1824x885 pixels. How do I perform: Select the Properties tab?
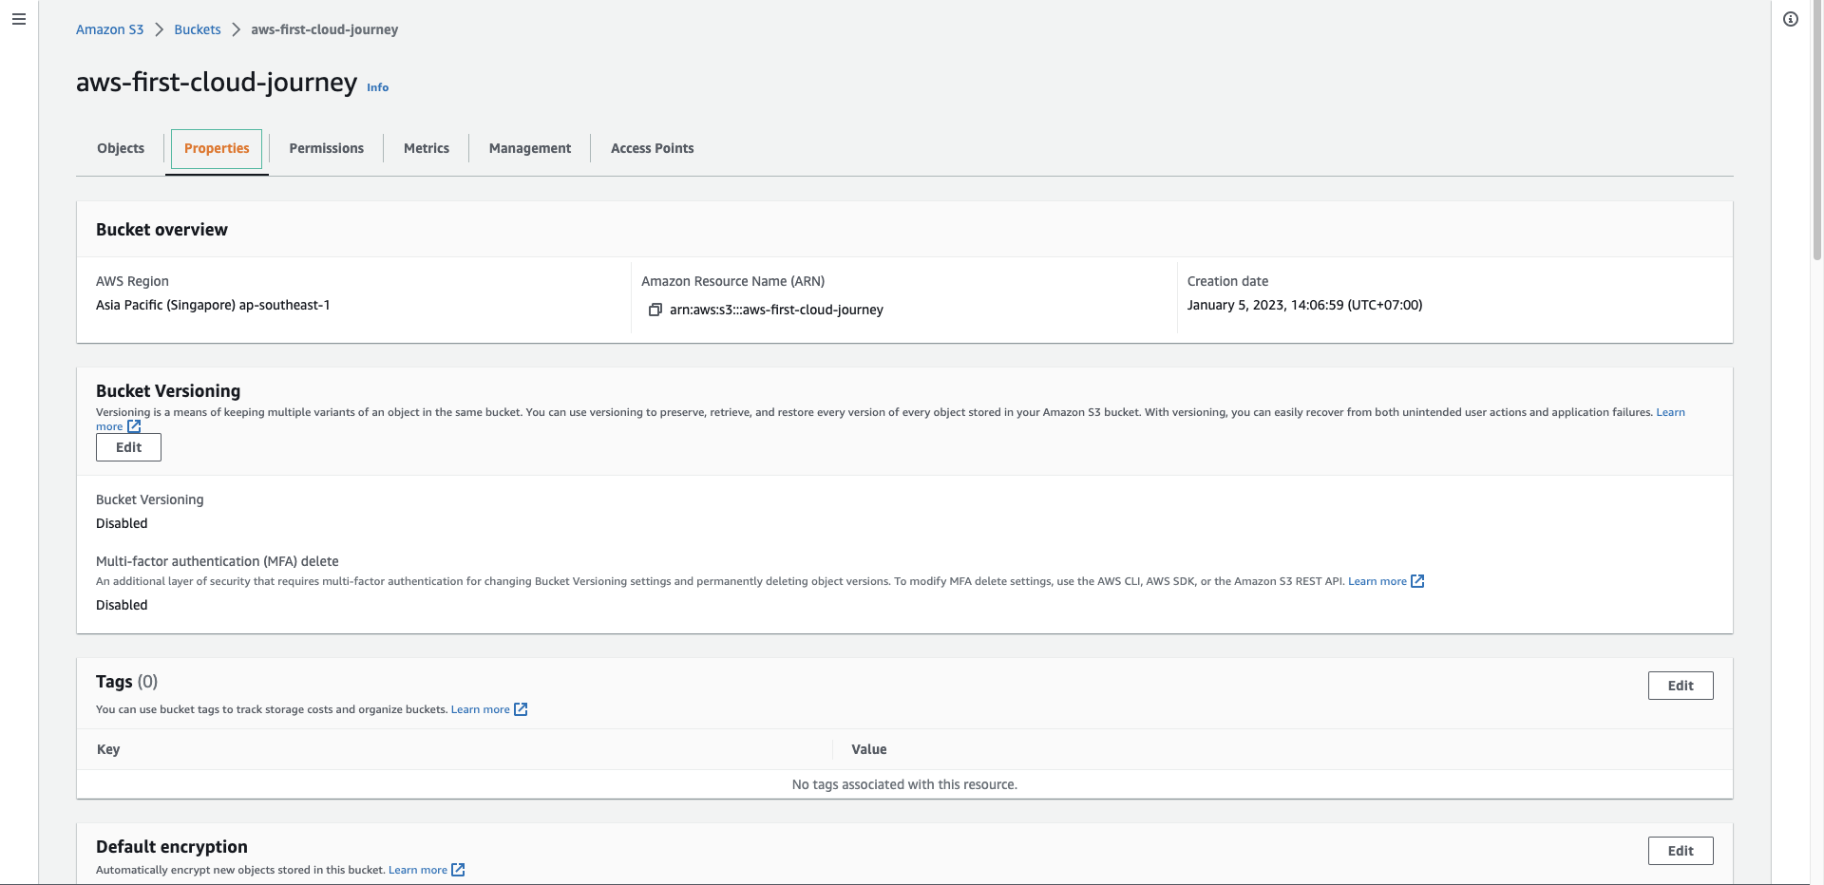[x=217, y=148]
